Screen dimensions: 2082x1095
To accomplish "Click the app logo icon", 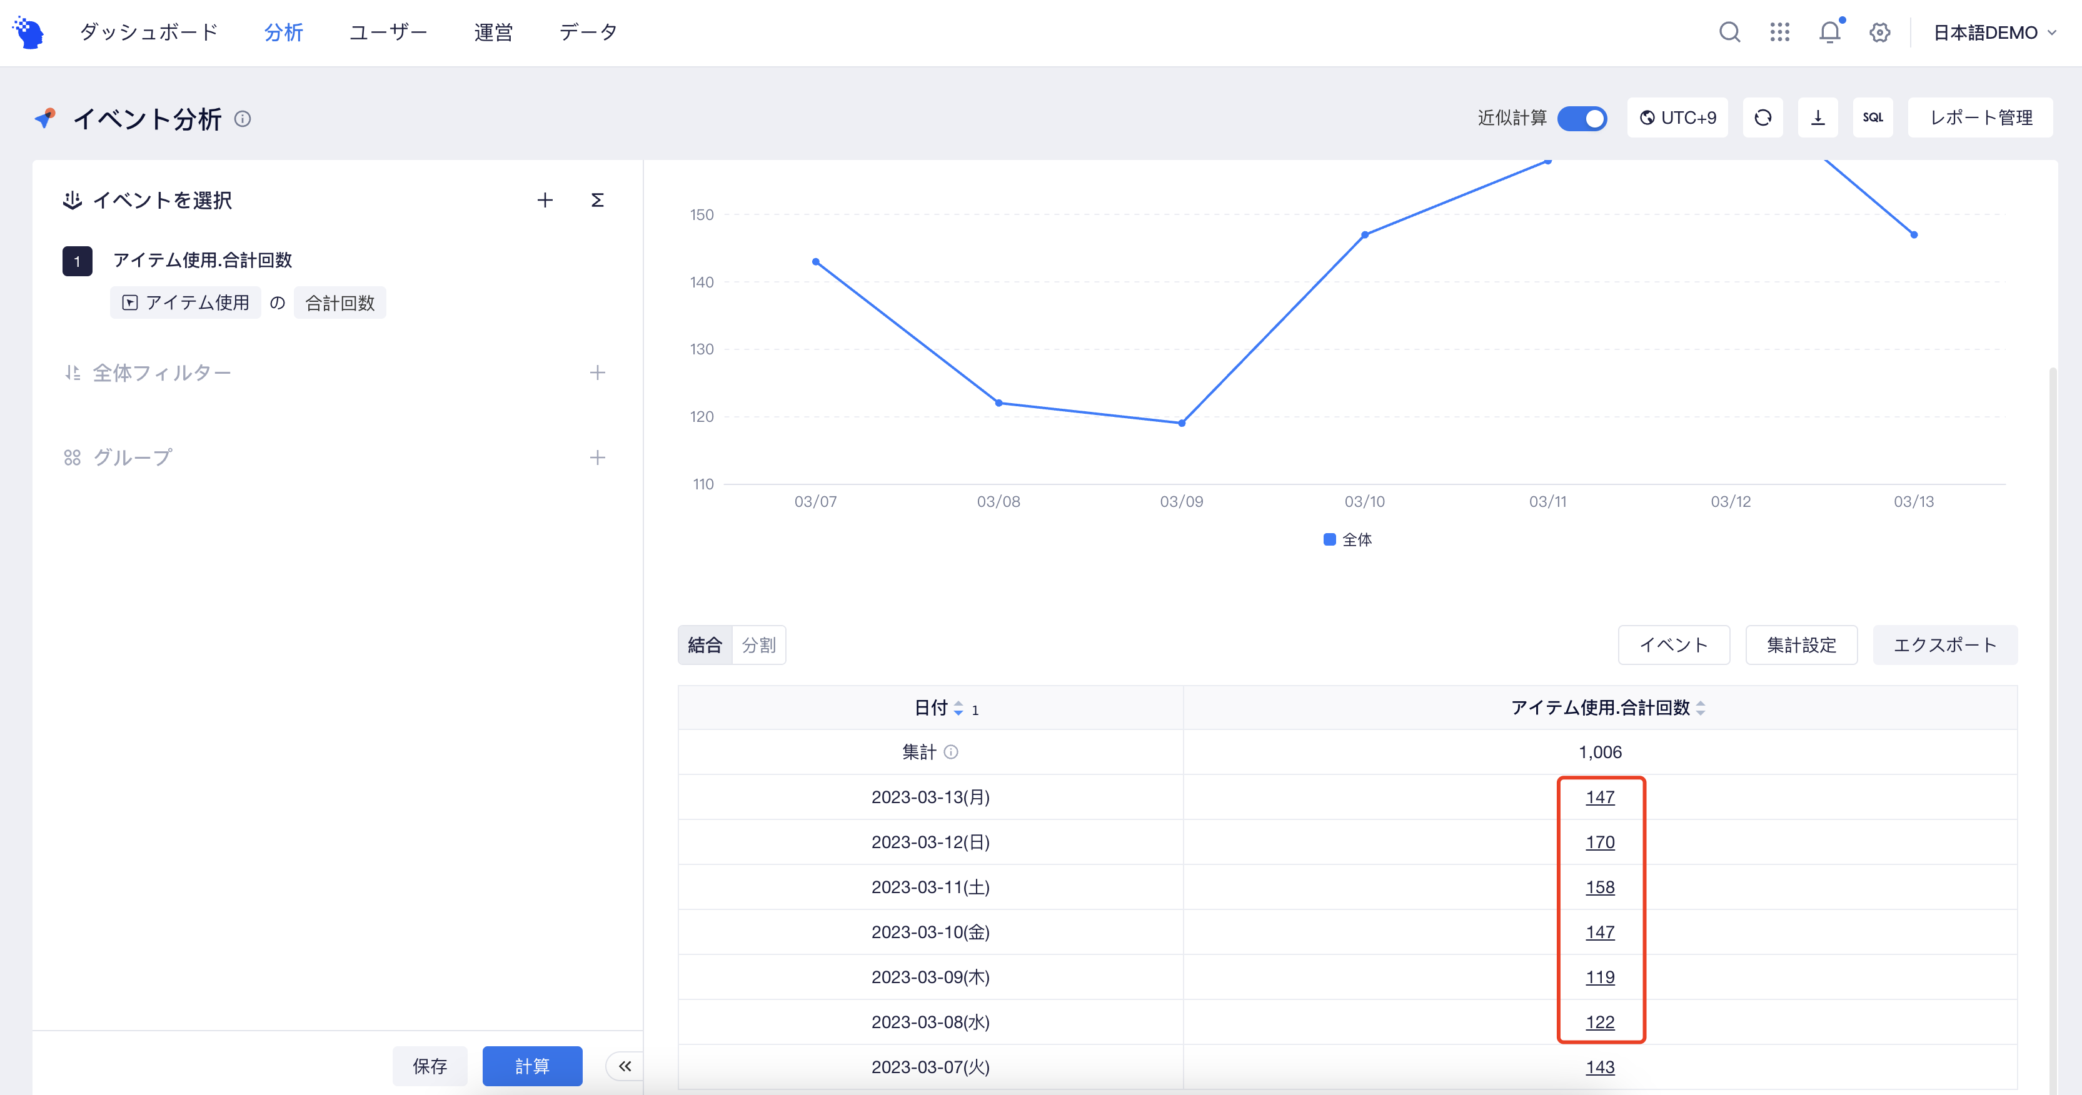I will (29, 32).
